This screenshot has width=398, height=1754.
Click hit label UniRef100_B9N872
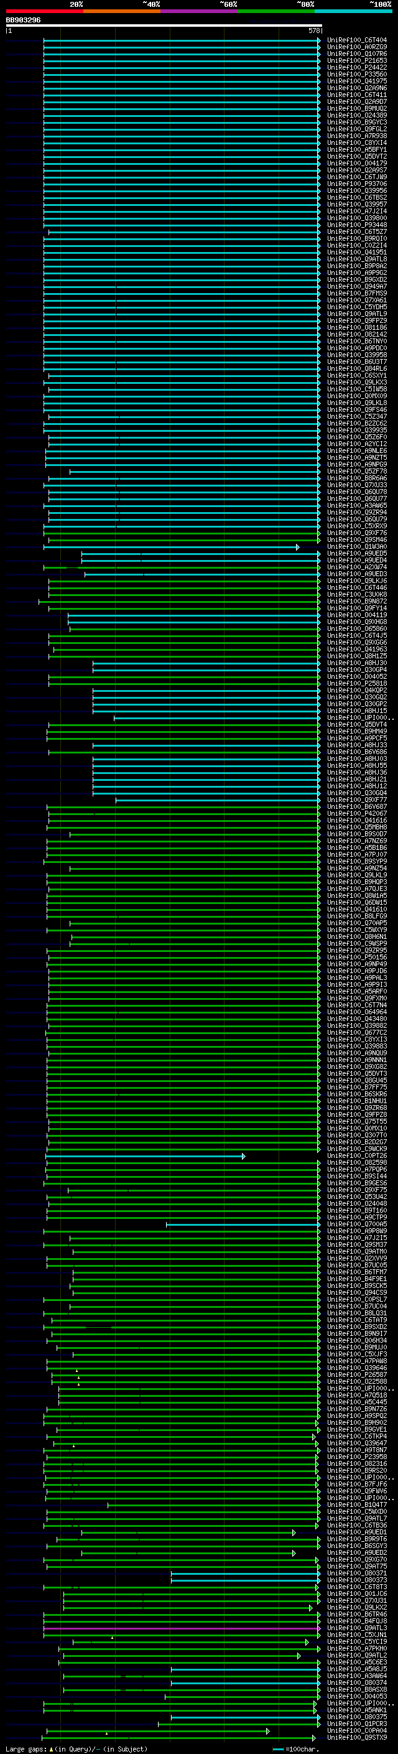356,601
